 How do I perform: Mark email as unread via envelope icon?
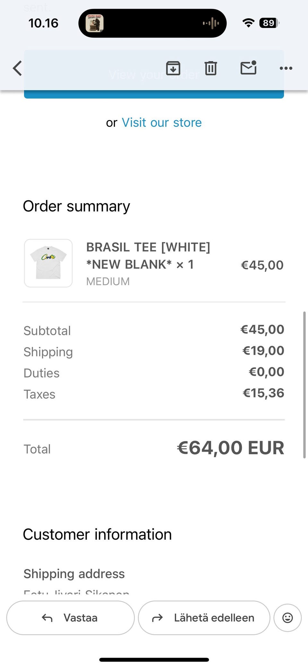coord(248,68)
